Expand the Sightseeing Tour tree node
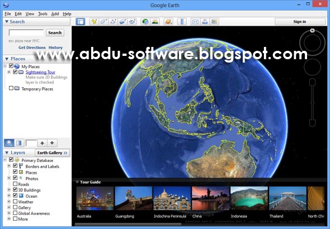 coord(9,72)
